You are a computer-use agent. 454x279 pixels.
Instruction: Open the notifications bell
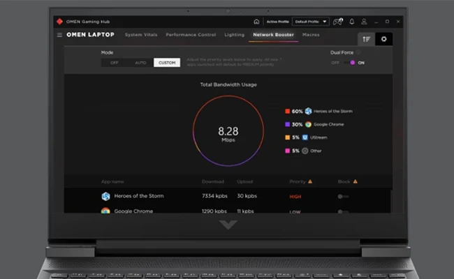pyautogui.click(x=352, y=22)
